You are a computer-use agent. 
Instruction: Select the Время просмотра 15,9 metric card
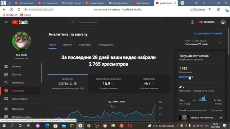click(x=109, y=83)
